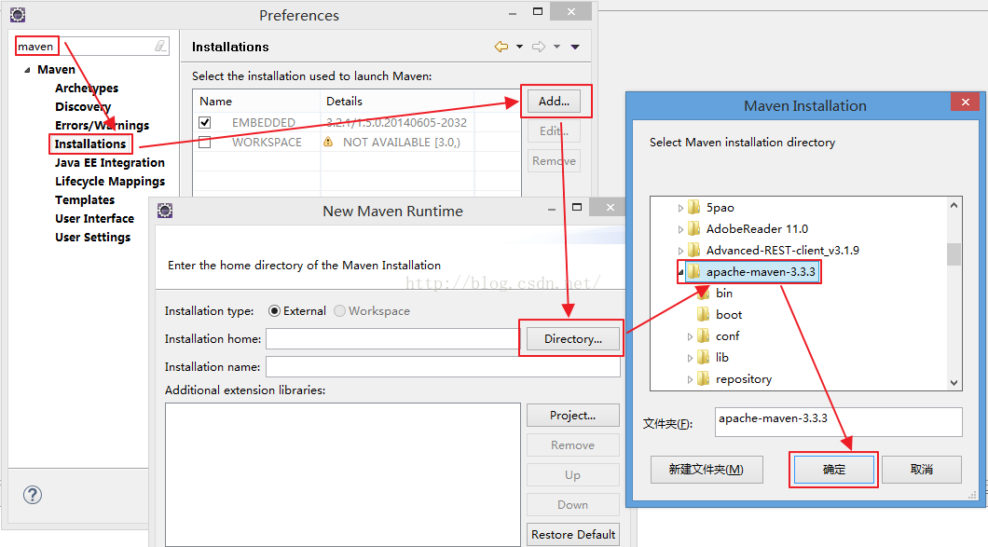This screenshot has height=547, width=988.
Task: Click the 新建文件夹(M) new folder button
Action: click(x=707, y=470)
